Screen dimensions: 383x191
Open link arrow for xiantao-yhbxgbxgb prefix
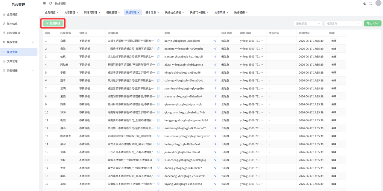215,57
